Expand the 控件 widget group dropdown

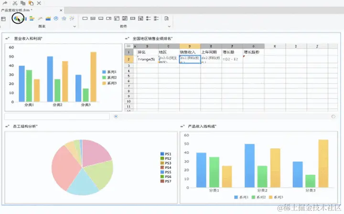(169, 26)
